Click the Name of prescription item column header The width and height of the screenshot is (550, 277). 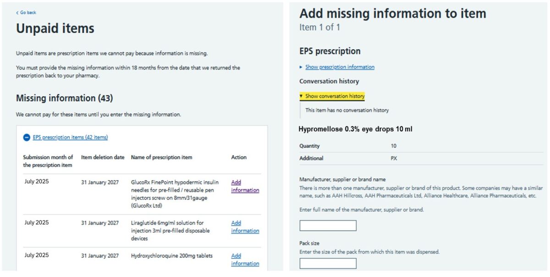click(161, 157)
